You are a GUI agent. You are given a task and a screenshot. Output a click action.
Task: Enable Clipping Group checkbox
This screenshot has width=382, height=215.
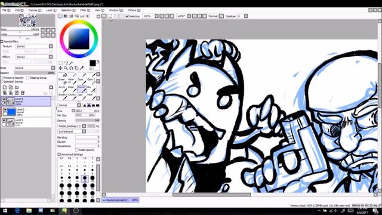[x=27, y=78]
